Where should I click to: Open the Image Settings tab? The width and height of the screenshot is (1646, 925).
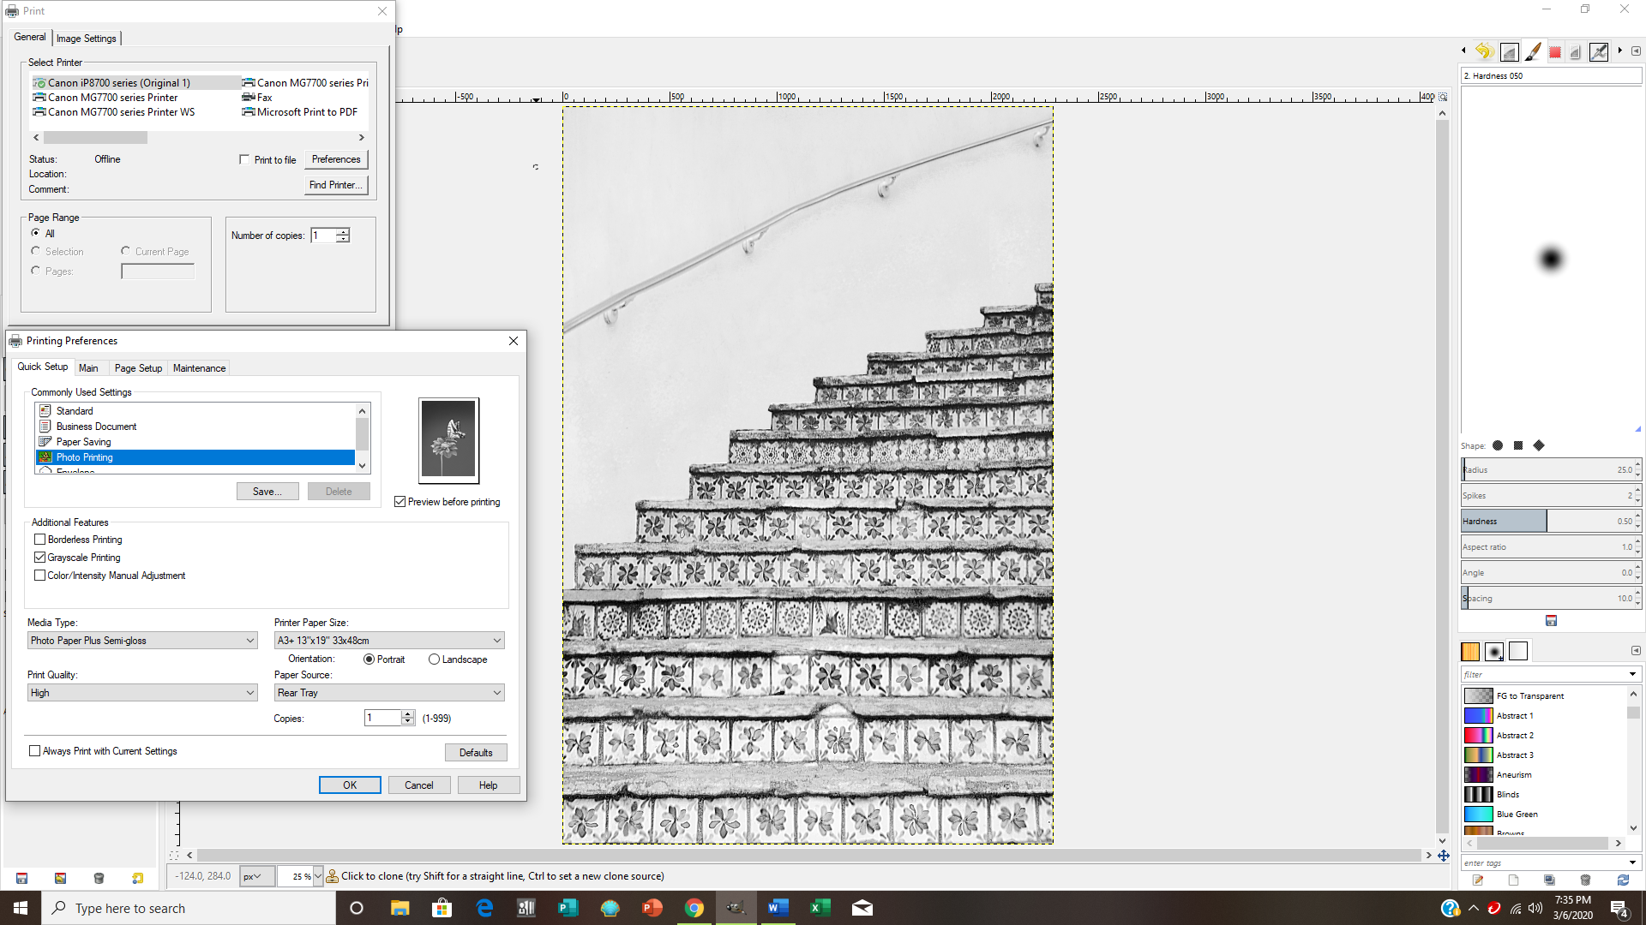point(86,38)
